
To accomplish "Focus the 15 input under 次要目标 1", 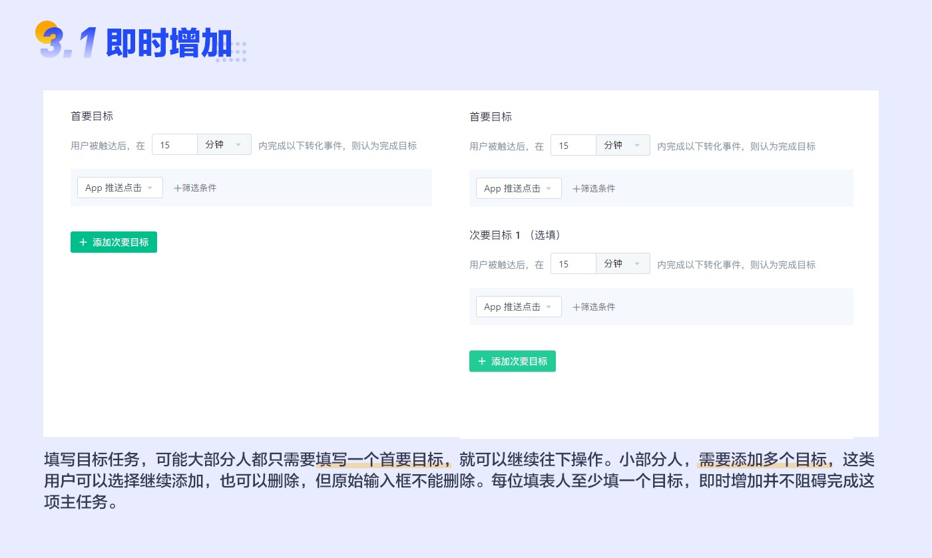I will (573, 263).
